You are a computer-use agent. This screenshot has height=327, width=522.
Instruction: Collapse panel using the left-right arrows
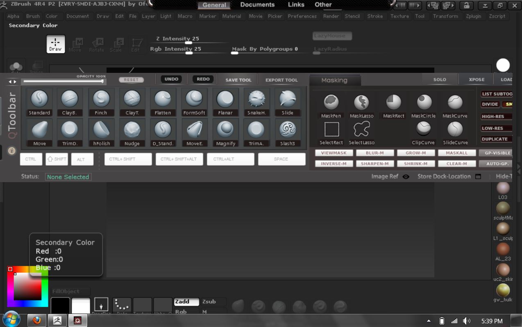click(x=13, y=81)
